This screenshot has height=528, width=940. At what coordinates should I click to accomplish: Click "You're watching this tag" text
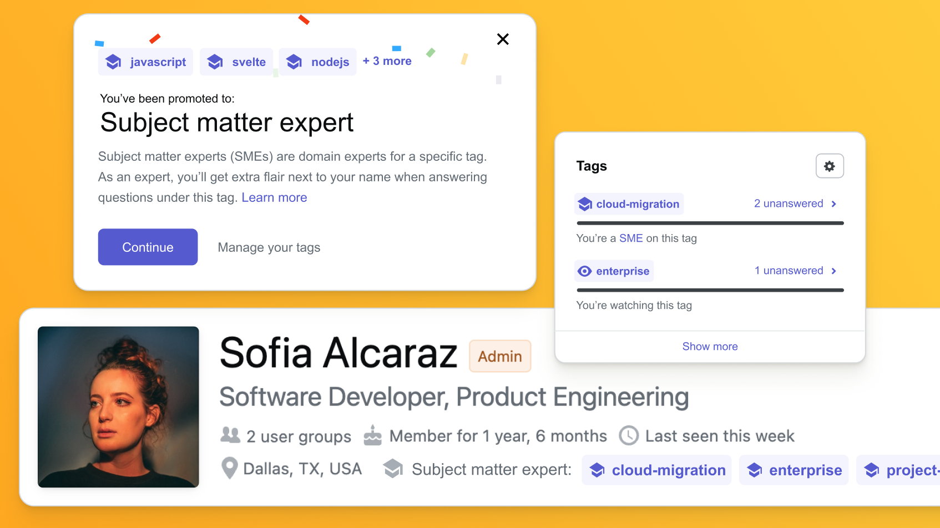coord(634,306)
